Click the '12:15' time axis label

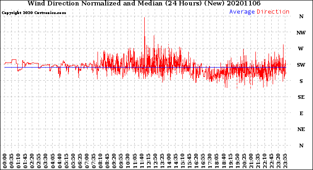pyautogui.click(x=148, y=161)
